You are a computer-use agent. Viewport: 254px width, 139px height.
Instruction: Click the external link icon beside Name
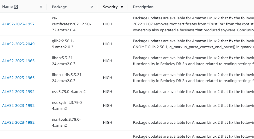click(x=16, y=7)
